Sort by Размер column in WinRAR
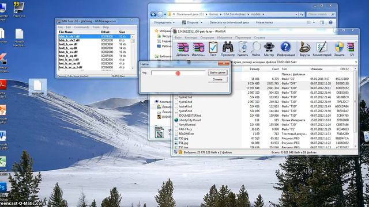Screen dimensions: 369x207 pos(254,69)
